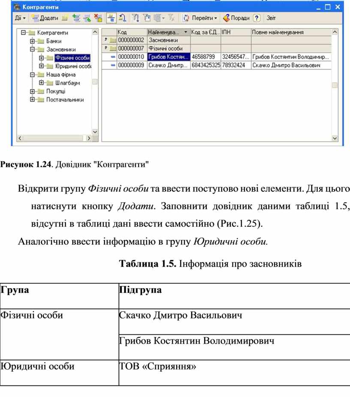Toggle the hierarchical list view
Viewport: 350px width, 397px height.
point(111,18)
